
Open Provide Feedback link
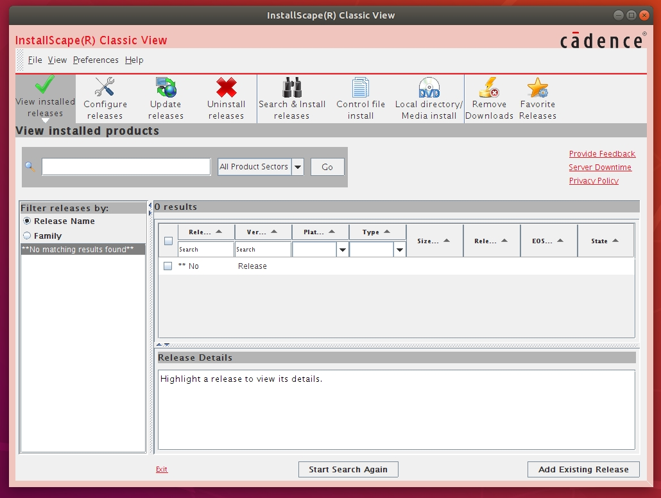(602, 154)
